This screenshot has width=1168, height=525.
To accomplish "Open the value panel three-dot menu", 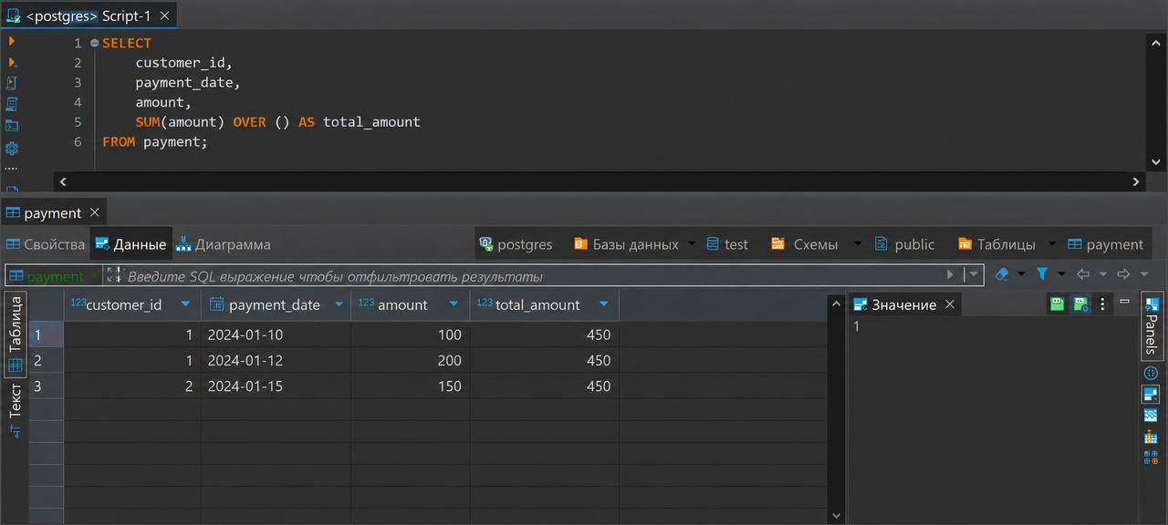I will 1102,304.
